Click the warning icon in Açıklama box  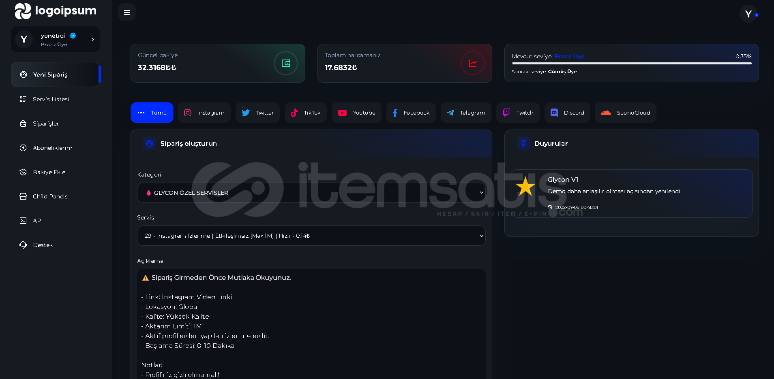[x=146, y=278]
